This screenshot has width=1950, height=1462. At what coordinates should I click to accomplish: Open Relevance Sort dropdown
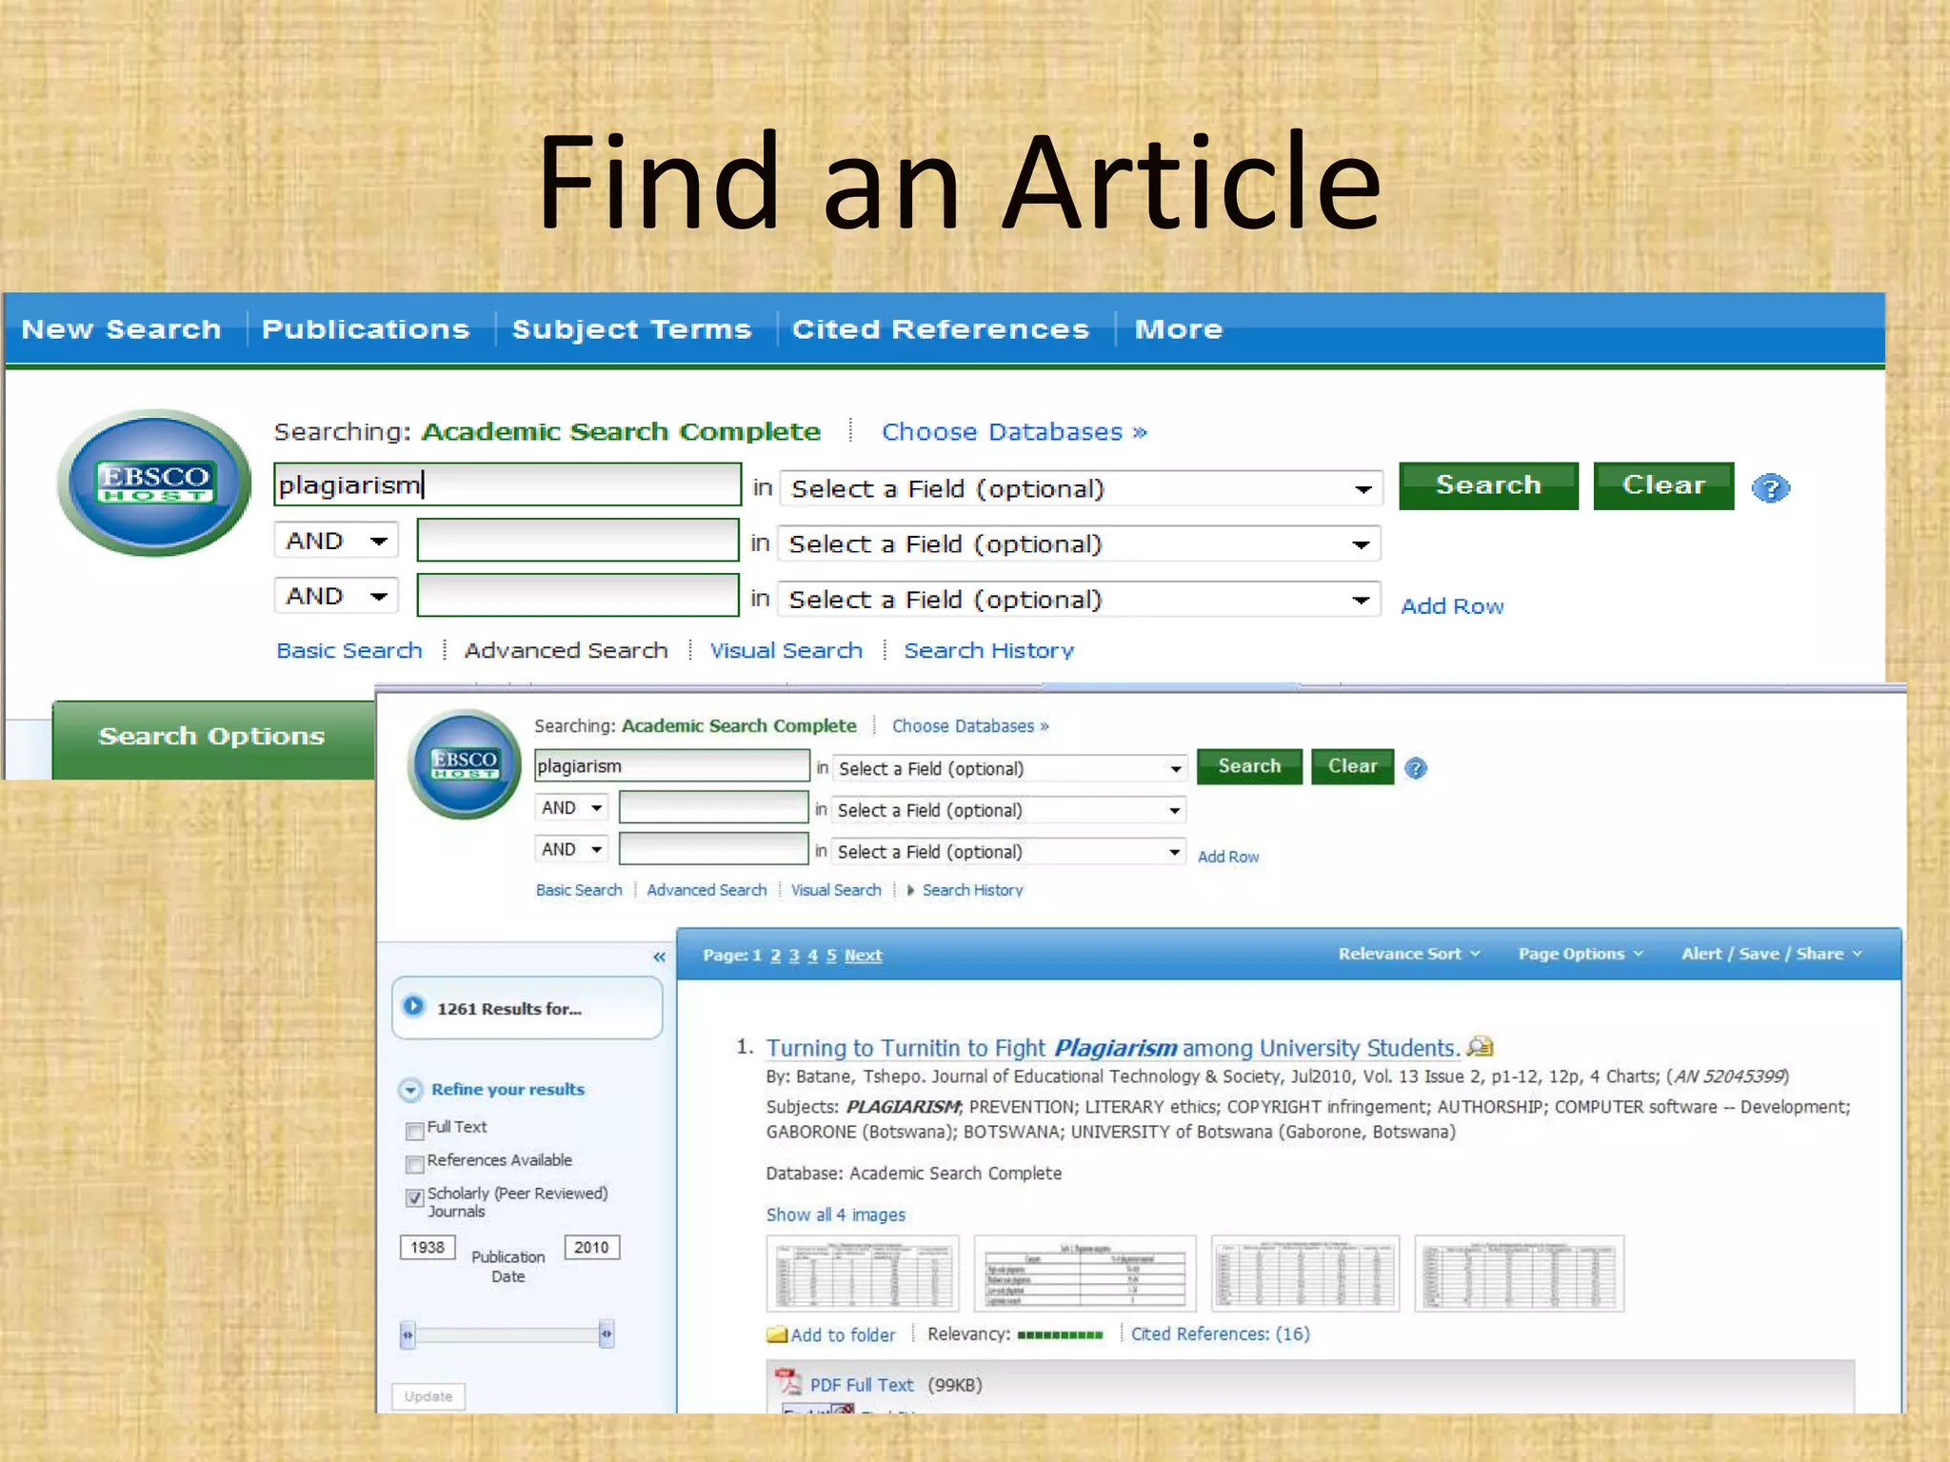click(x=1409, y=954)
